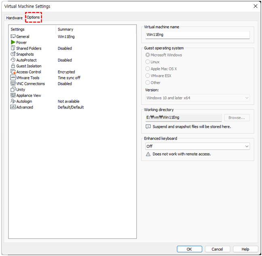Image resolution: width=262 pixels, height=256 pixels.
Task: Click the AutoProtect clock icon
Action: (13, 60)
